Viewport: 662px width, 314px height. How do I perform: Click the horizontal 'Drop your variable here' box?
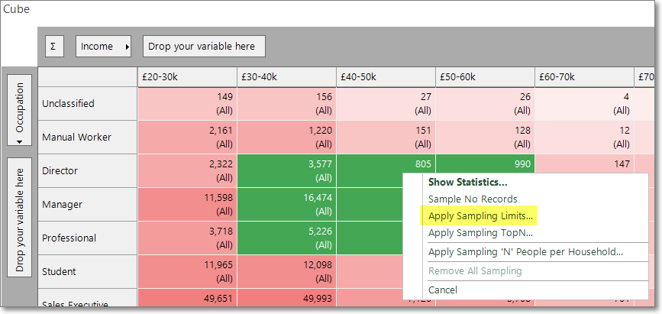(204, 46)
